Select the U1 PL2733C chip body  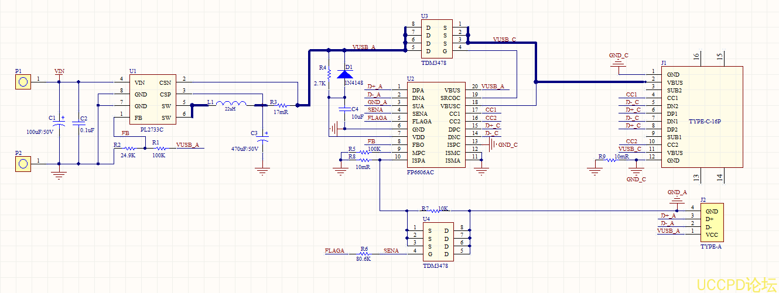click(151, 100)
